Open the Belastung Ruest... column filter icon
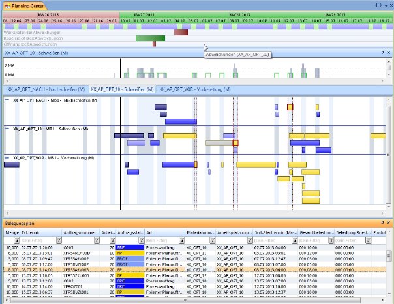394x304 pixels. 368,241
